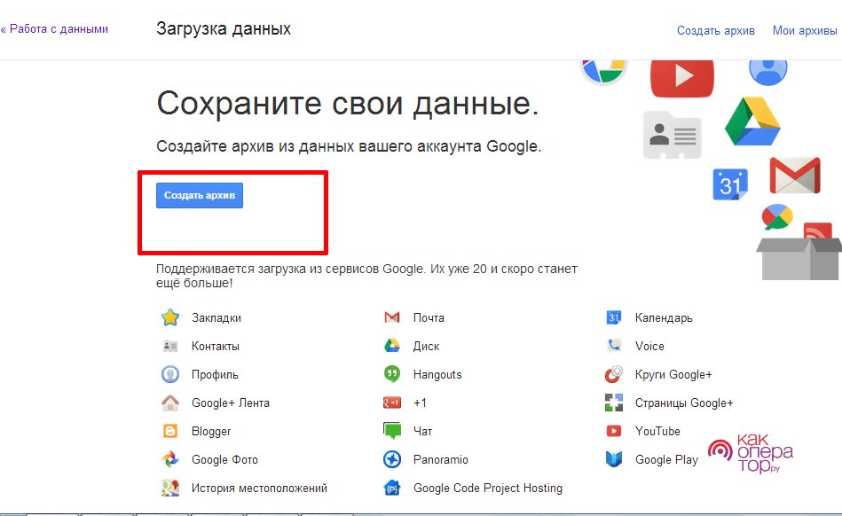842x516 pixels.
Task: Click the История местоположений text label
Action: [259, 489]
